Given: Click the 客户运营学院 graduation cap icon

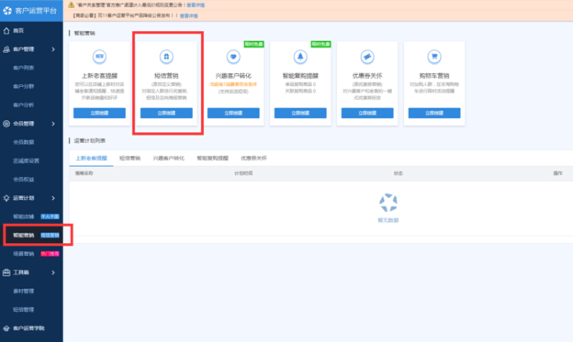Looking at the screenshot, I should tap(8, 328).
